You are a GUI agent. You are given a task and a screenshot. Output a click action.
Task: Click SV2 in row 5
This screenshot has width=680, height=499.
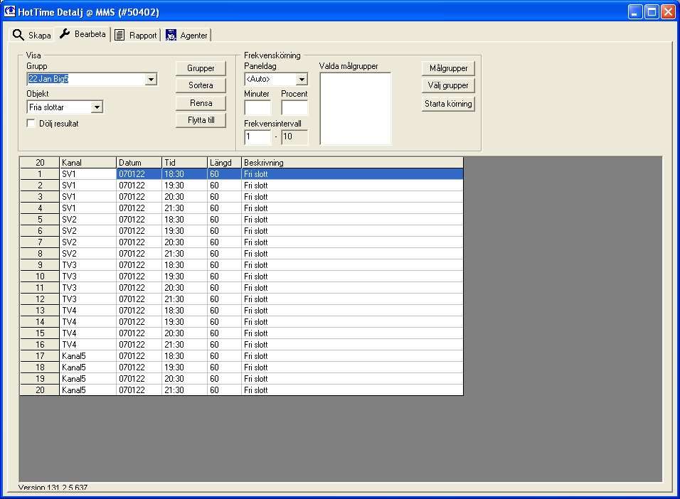tap(87, 220)
